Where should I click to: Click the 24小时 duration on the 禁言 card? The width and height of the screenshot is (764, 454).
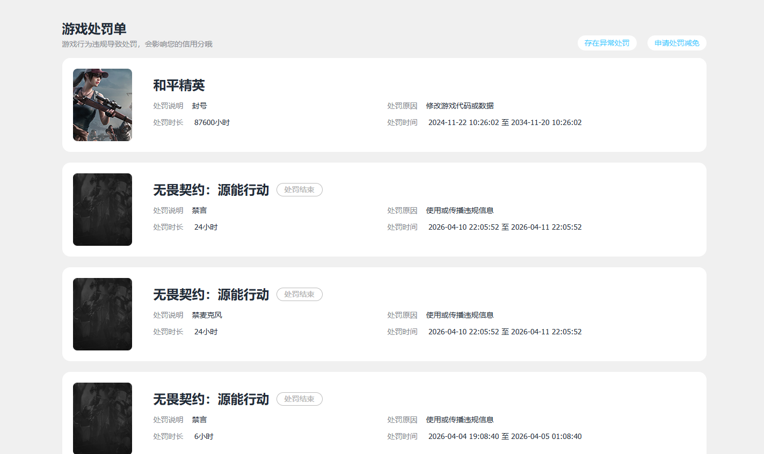[206, 227]
